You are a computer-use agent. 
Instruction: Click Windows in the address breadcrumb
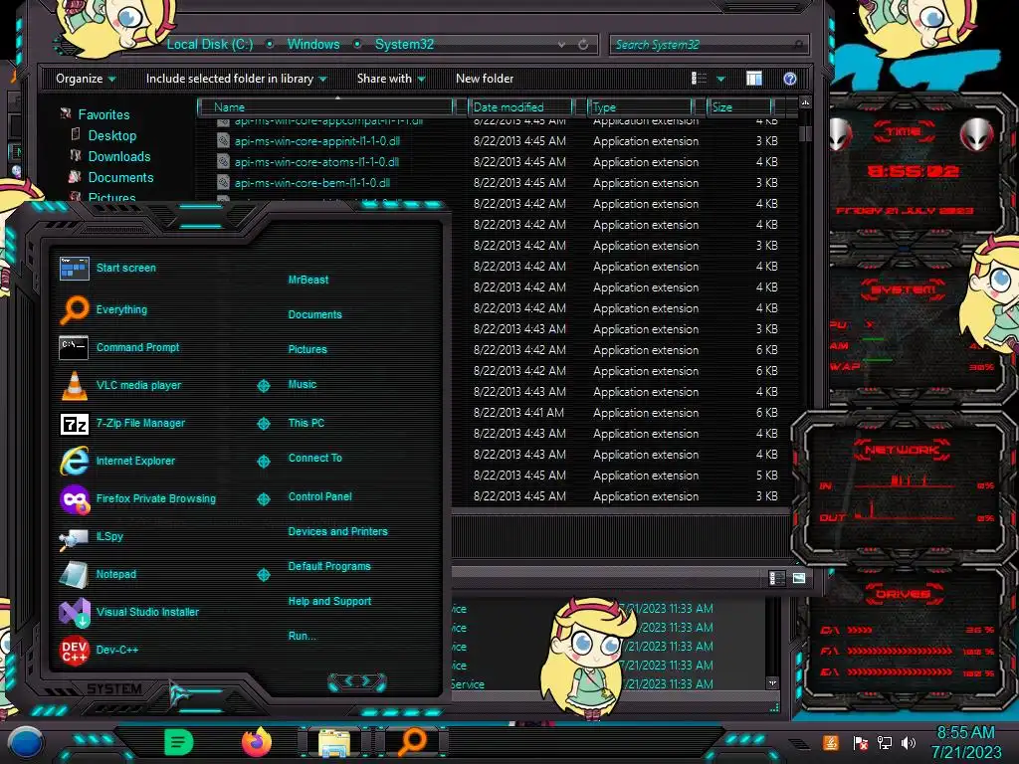313,44
